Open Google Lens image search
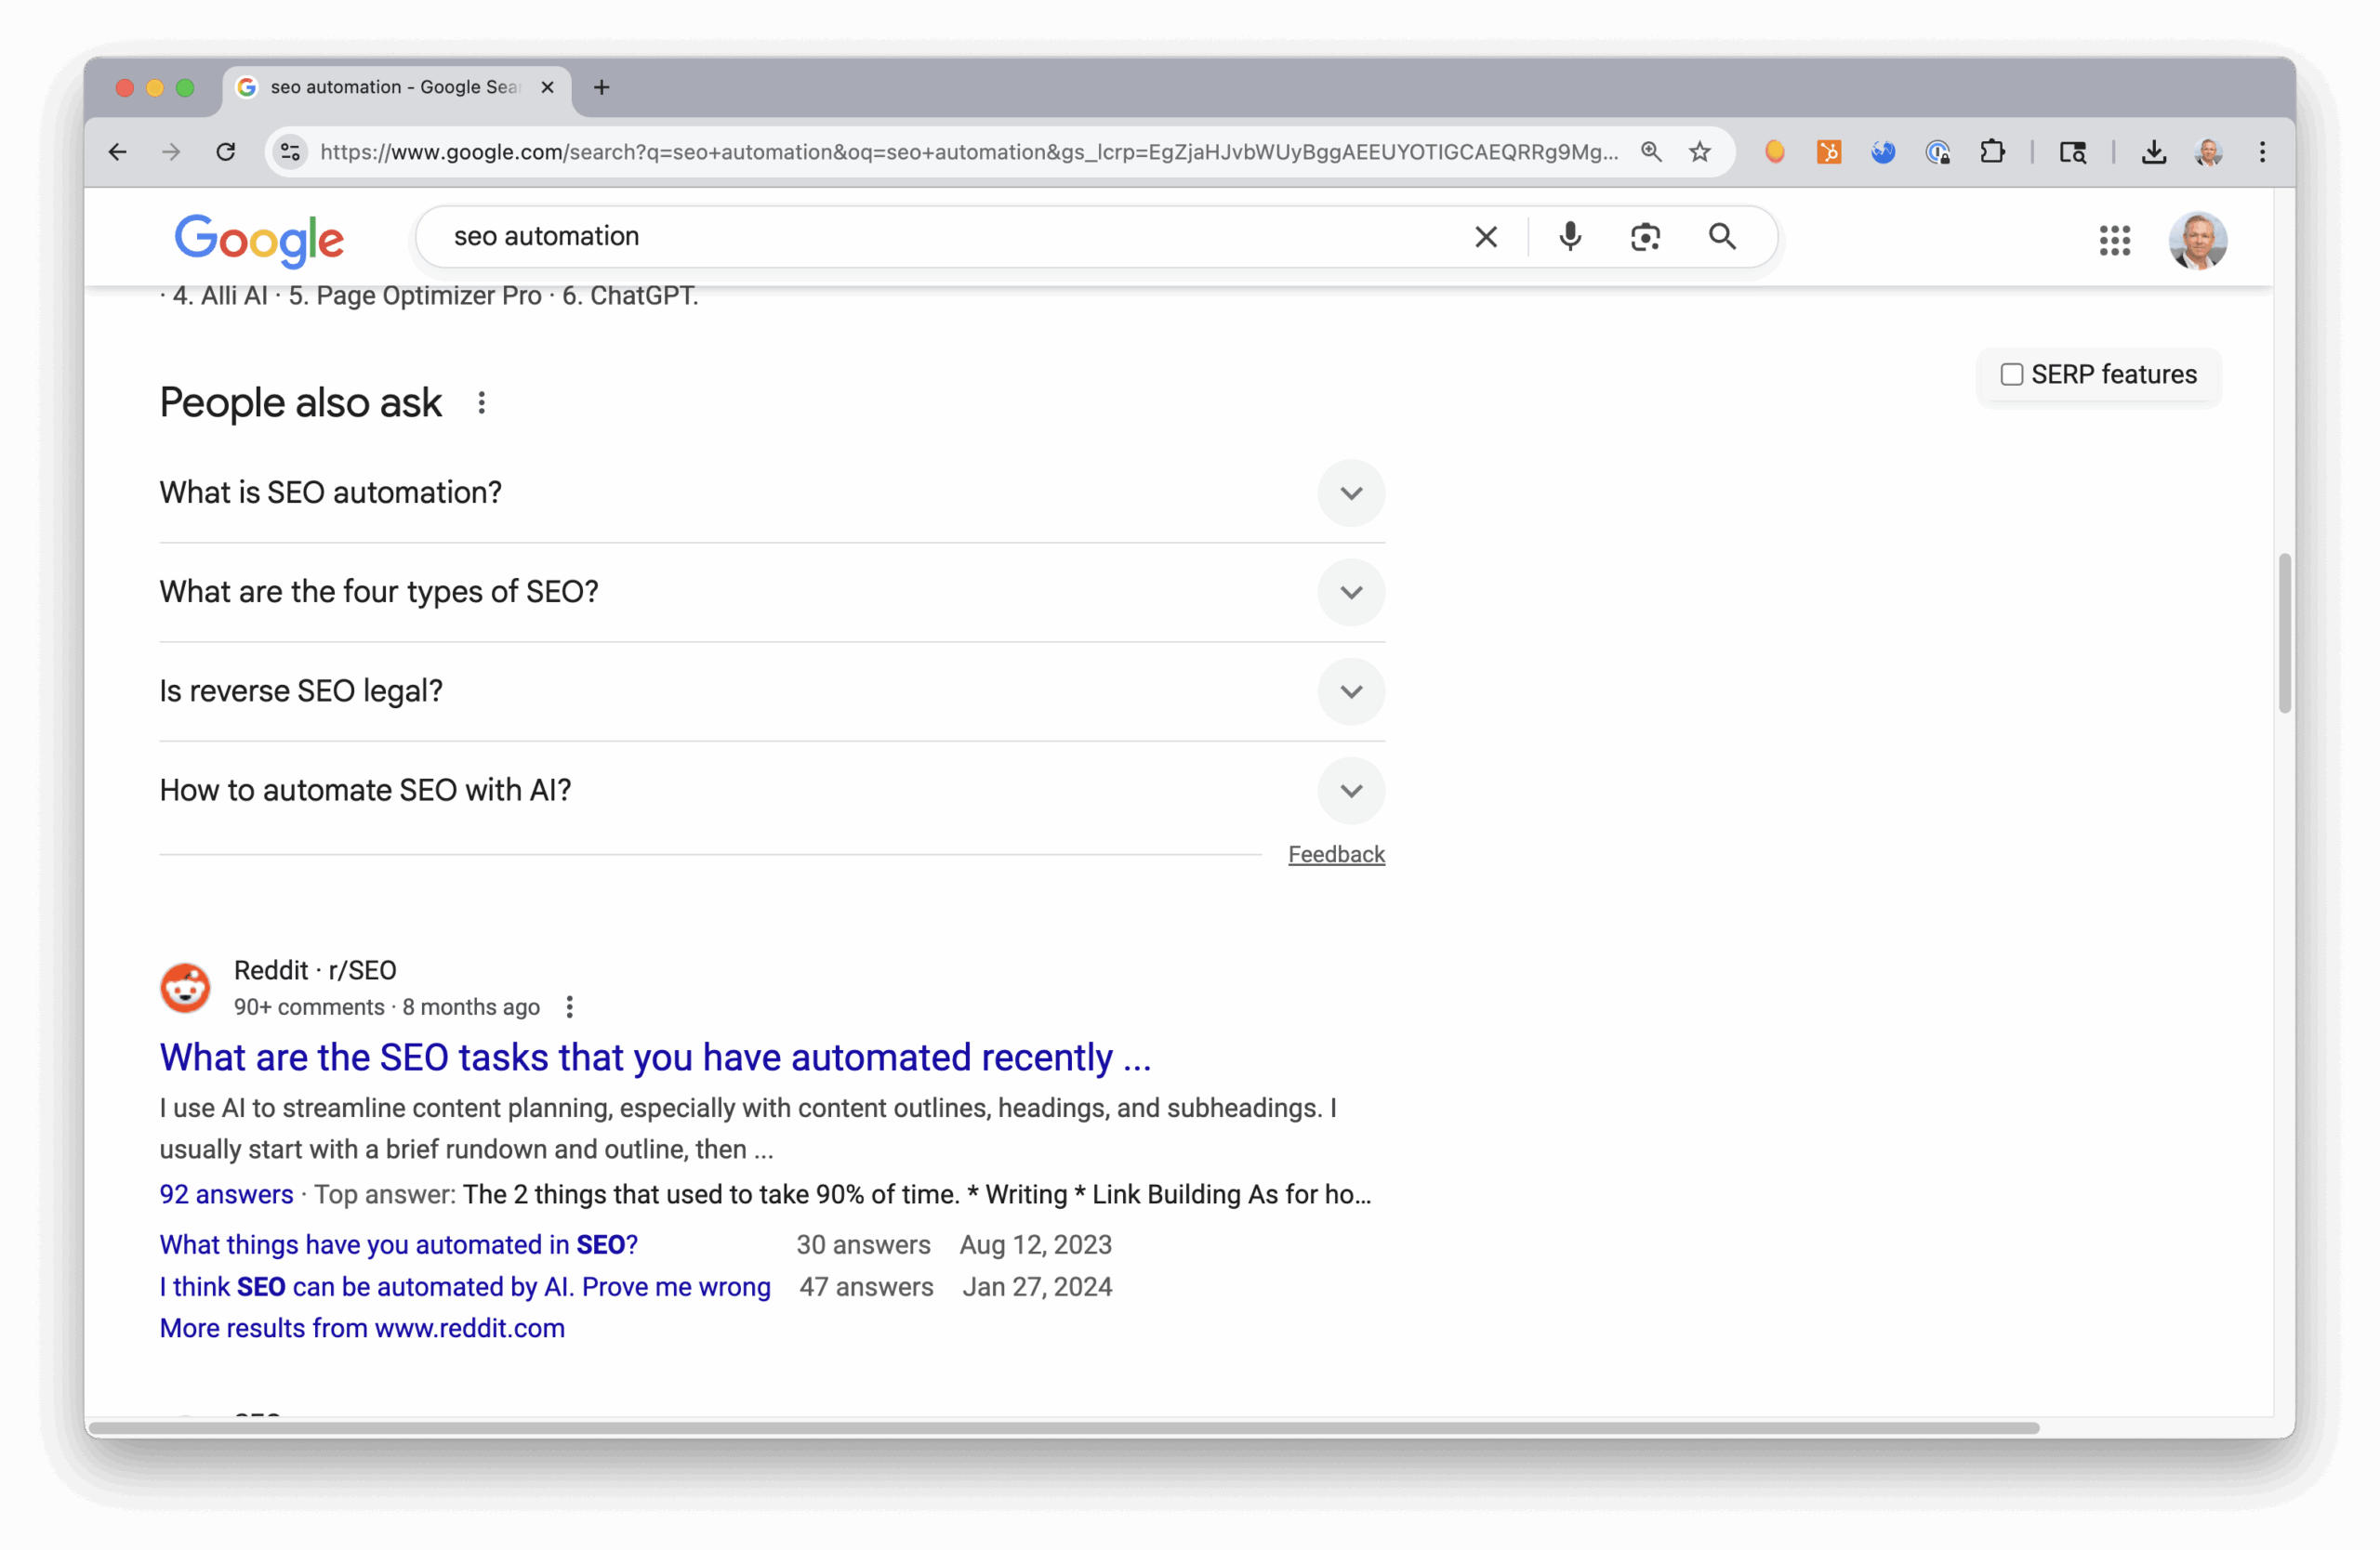 pyautogui.click(x=1645, y=237)
